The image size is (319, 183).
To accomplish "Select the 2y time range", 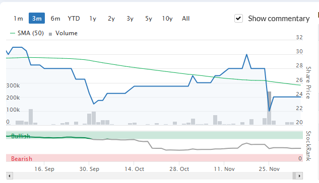I will coord(111,19).
